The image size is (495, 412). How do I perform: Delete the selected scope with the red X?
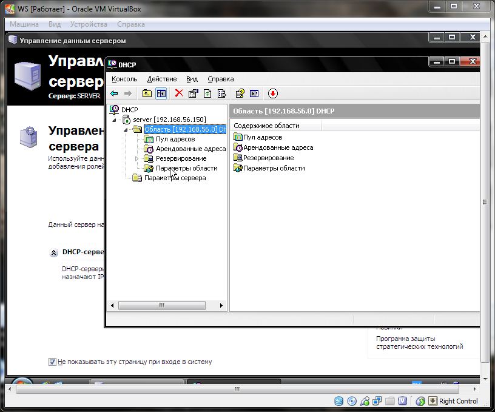(x=179, y=93)
